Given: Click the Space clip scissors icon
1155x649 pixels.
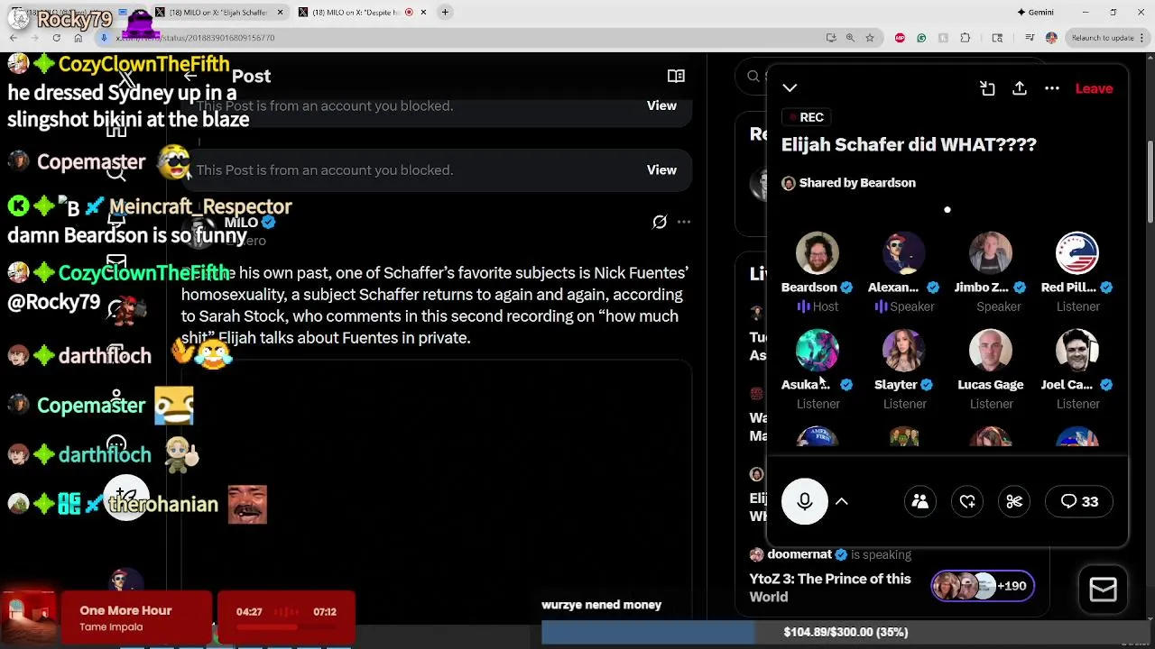Looking at the screenshot, I should point(1014,501).
